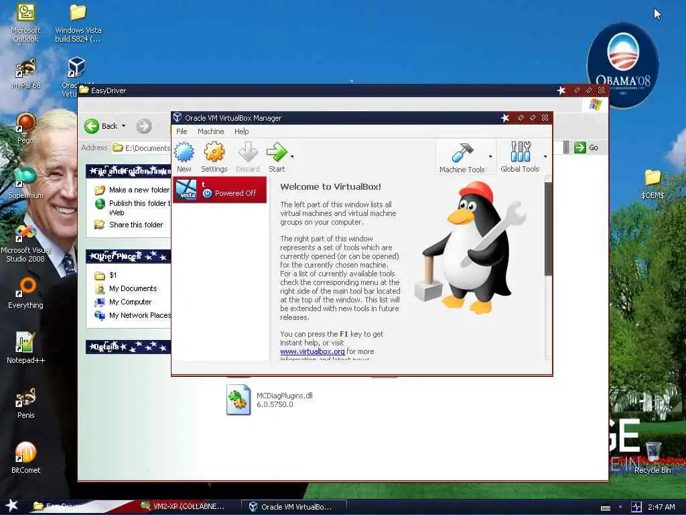Open the Help menu in VirtualBox
The width and height of the screenshot is (686, 515).
[241, 131]
